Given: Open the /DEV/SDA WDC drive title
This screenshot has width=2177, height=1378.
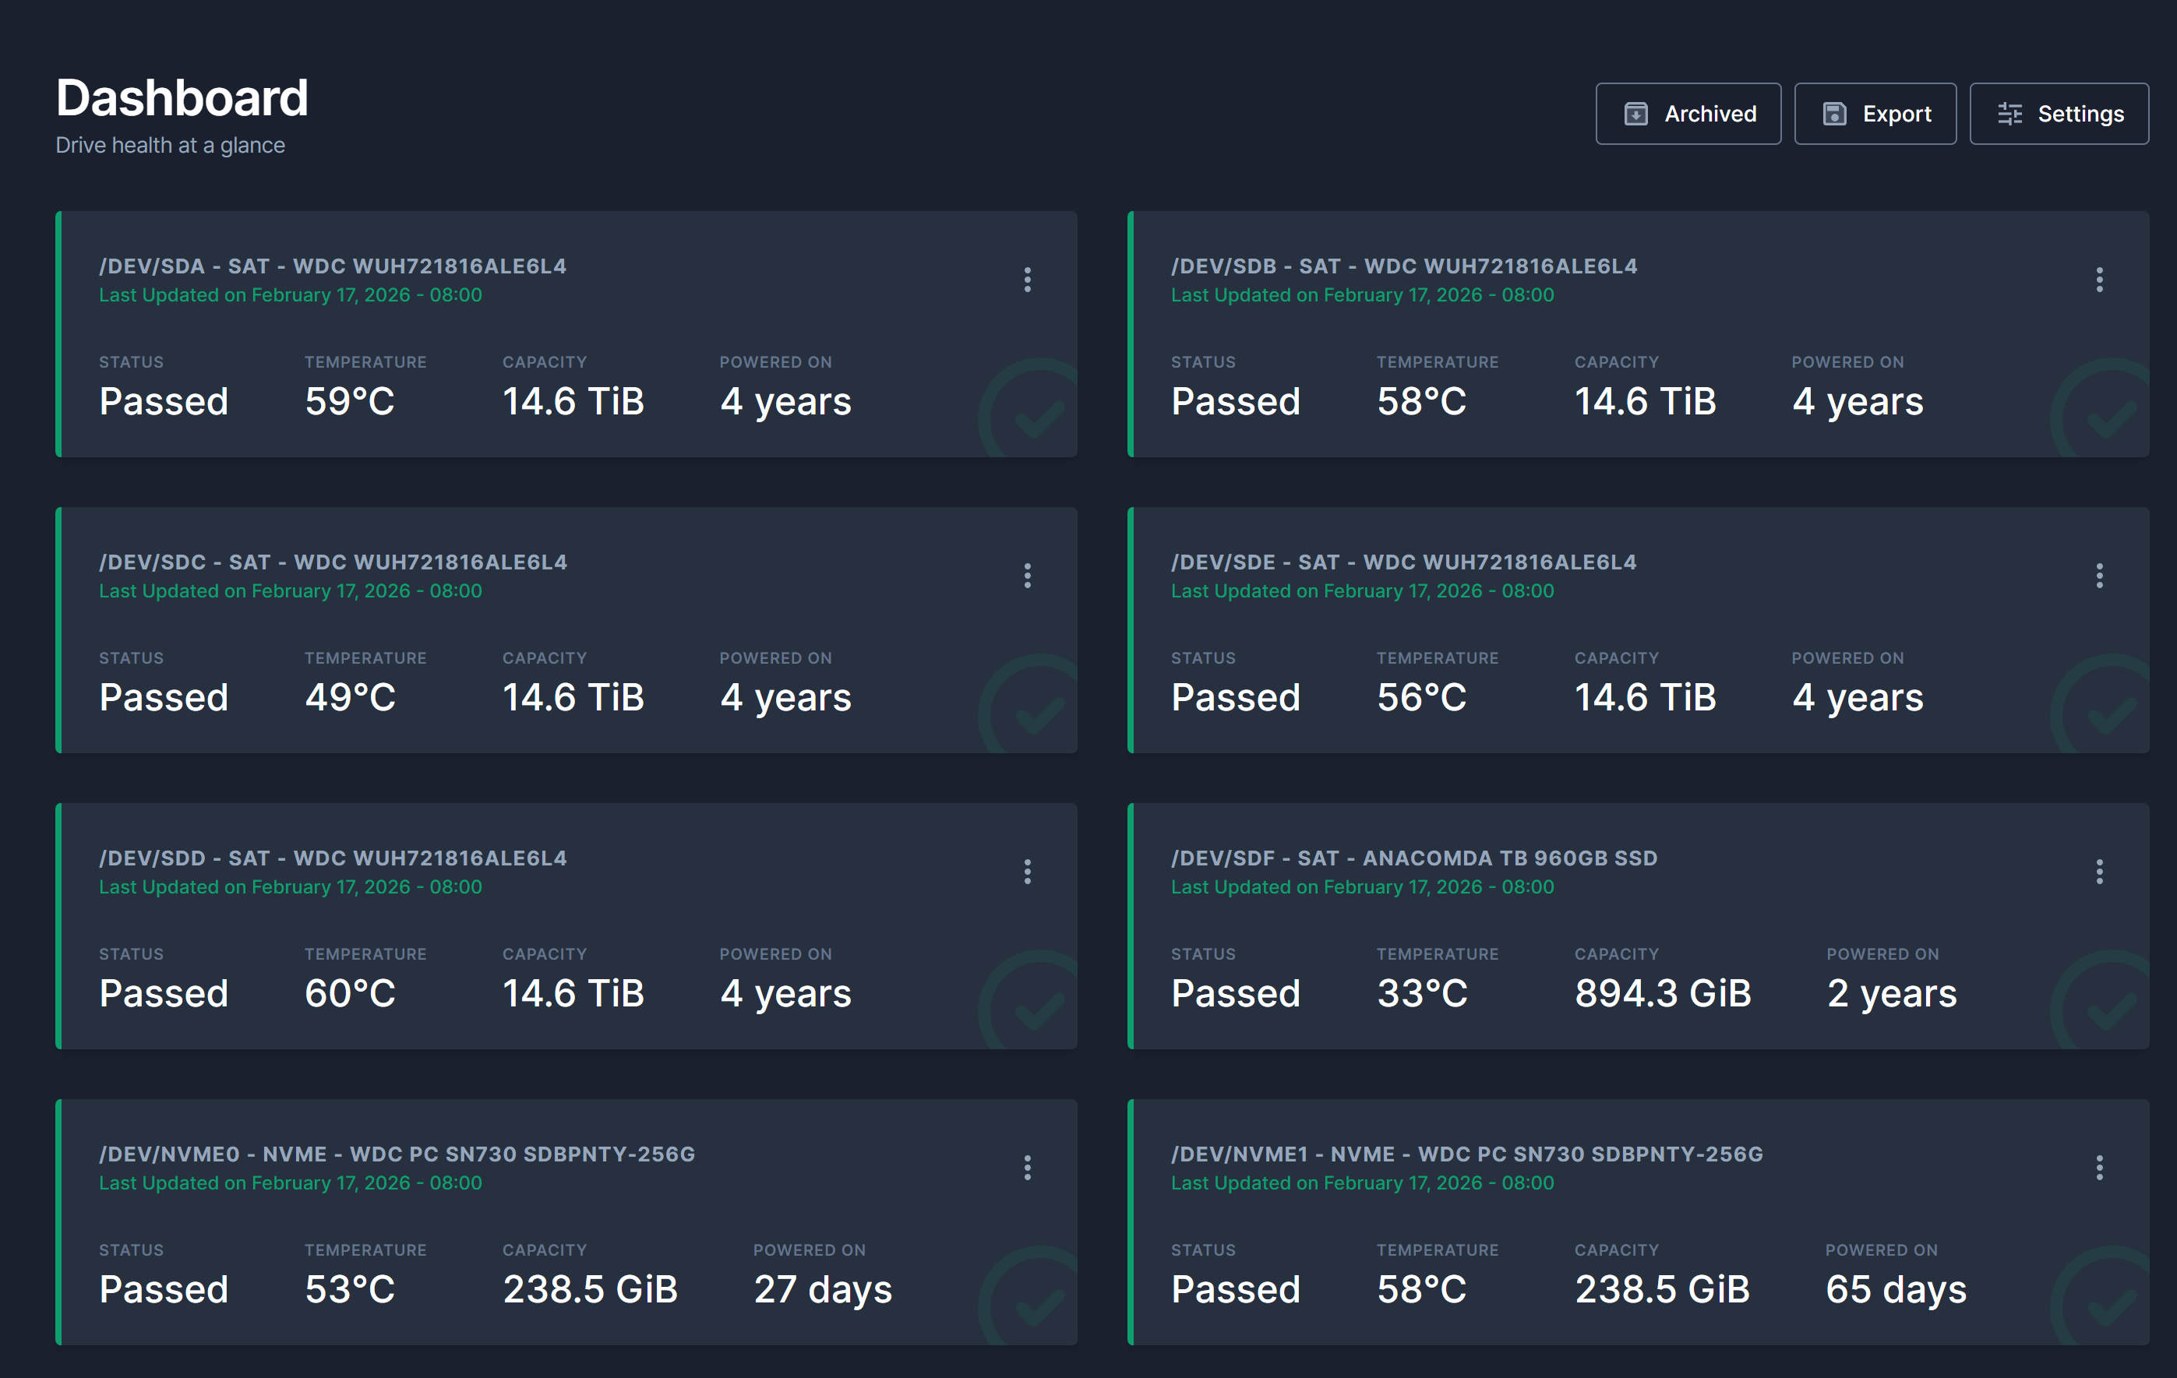Looking at the screenshot, I should pyautogui.click(x=333, y=266).
